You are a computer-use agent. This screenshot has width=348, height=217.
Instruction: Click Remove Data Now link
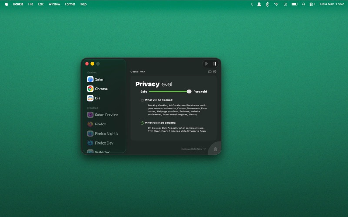pos(194,149)
